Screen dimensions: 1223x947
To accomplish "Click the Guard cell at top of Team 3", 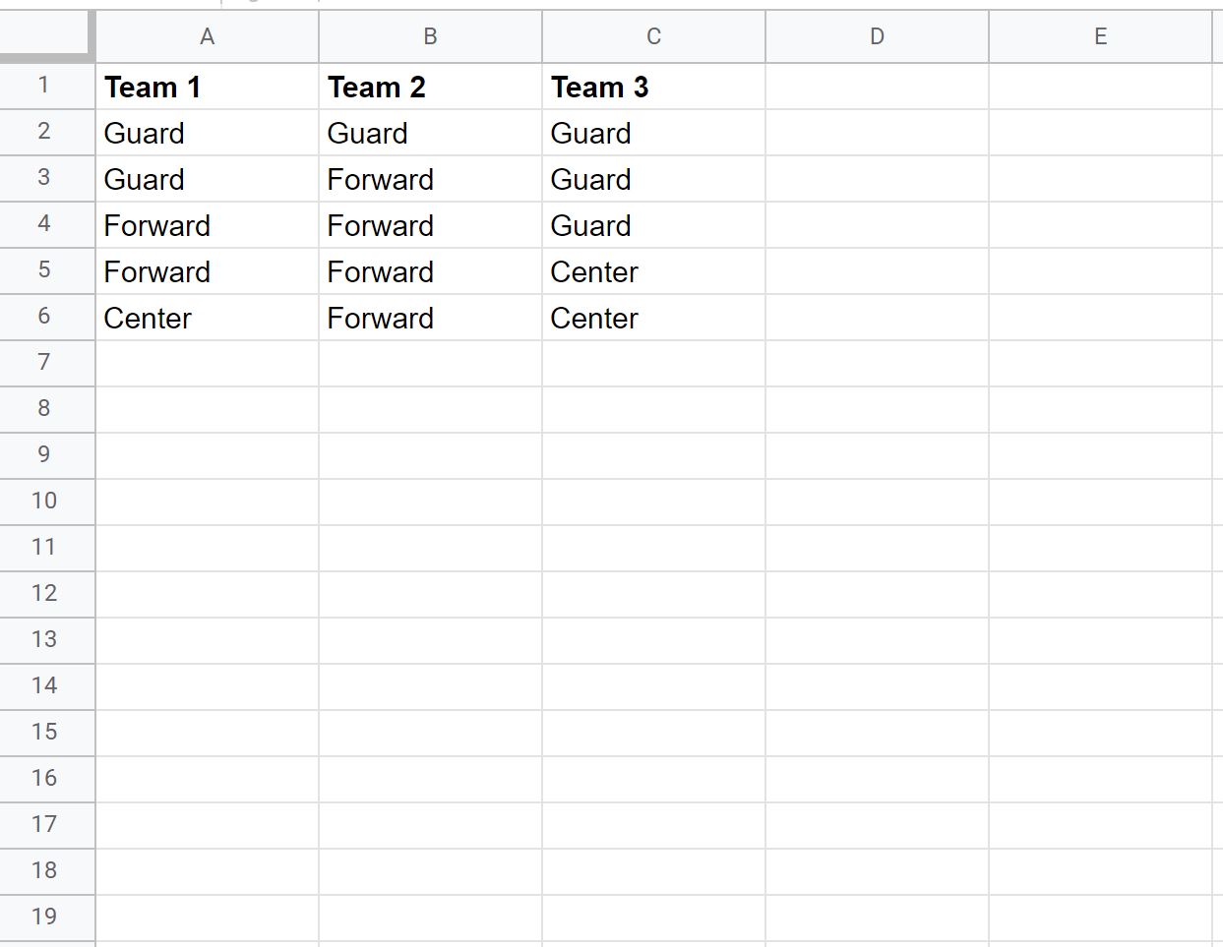I will pyautogui.click(x=652, y=133).
